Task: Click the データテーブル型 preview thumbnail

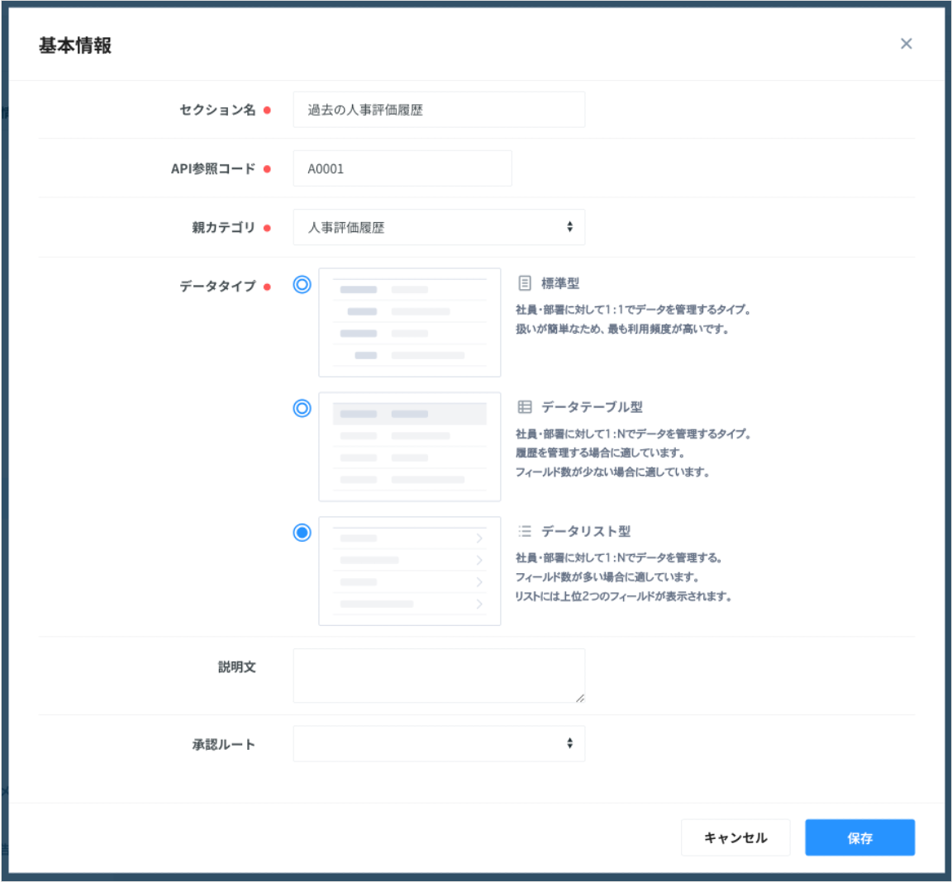Action: (409, 446)
